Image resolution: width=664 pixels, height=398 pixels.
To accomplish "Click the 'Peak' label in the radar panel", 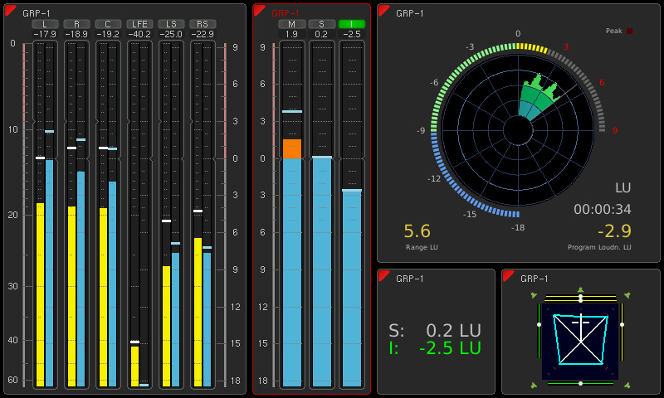I will 613,31.
